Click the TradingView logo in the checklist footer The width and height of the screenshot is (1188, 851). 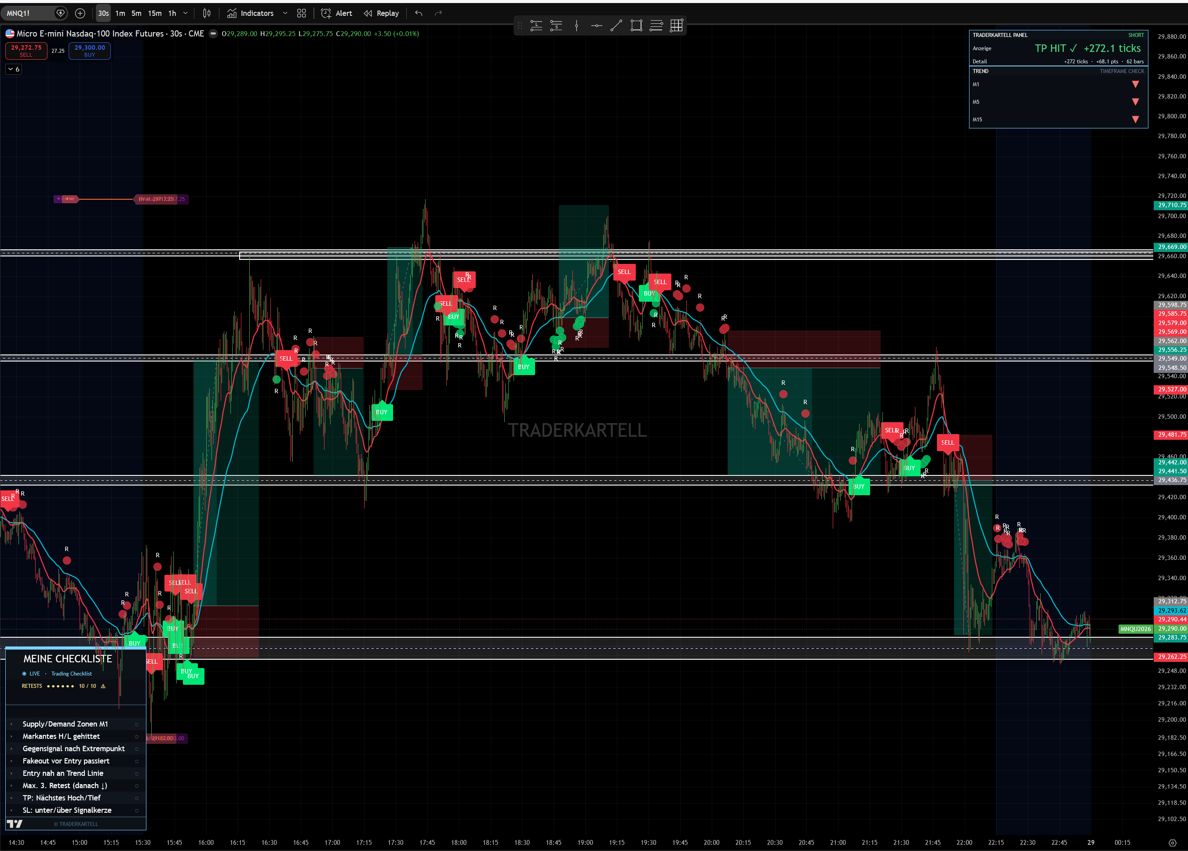tap(15, 824)
